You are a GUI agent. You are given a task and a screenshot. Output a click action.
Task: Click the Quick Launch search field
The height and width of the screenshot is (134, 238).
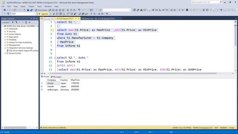(x=205, y=2)
